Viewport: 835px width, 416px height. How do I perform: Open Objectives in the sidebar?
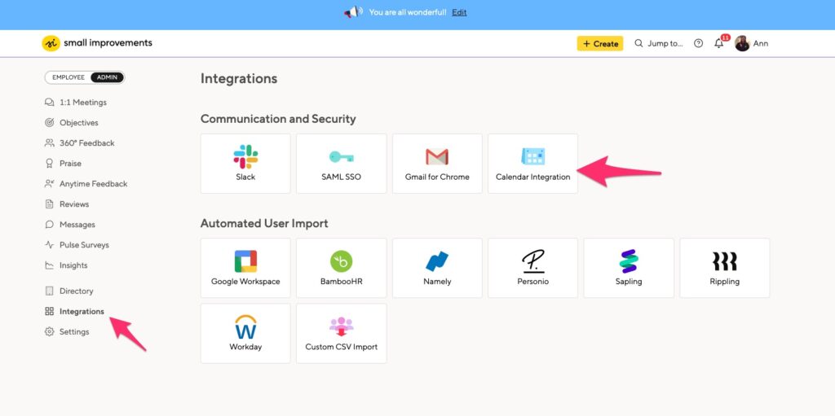pyautogui.click(x=79, y=122)
